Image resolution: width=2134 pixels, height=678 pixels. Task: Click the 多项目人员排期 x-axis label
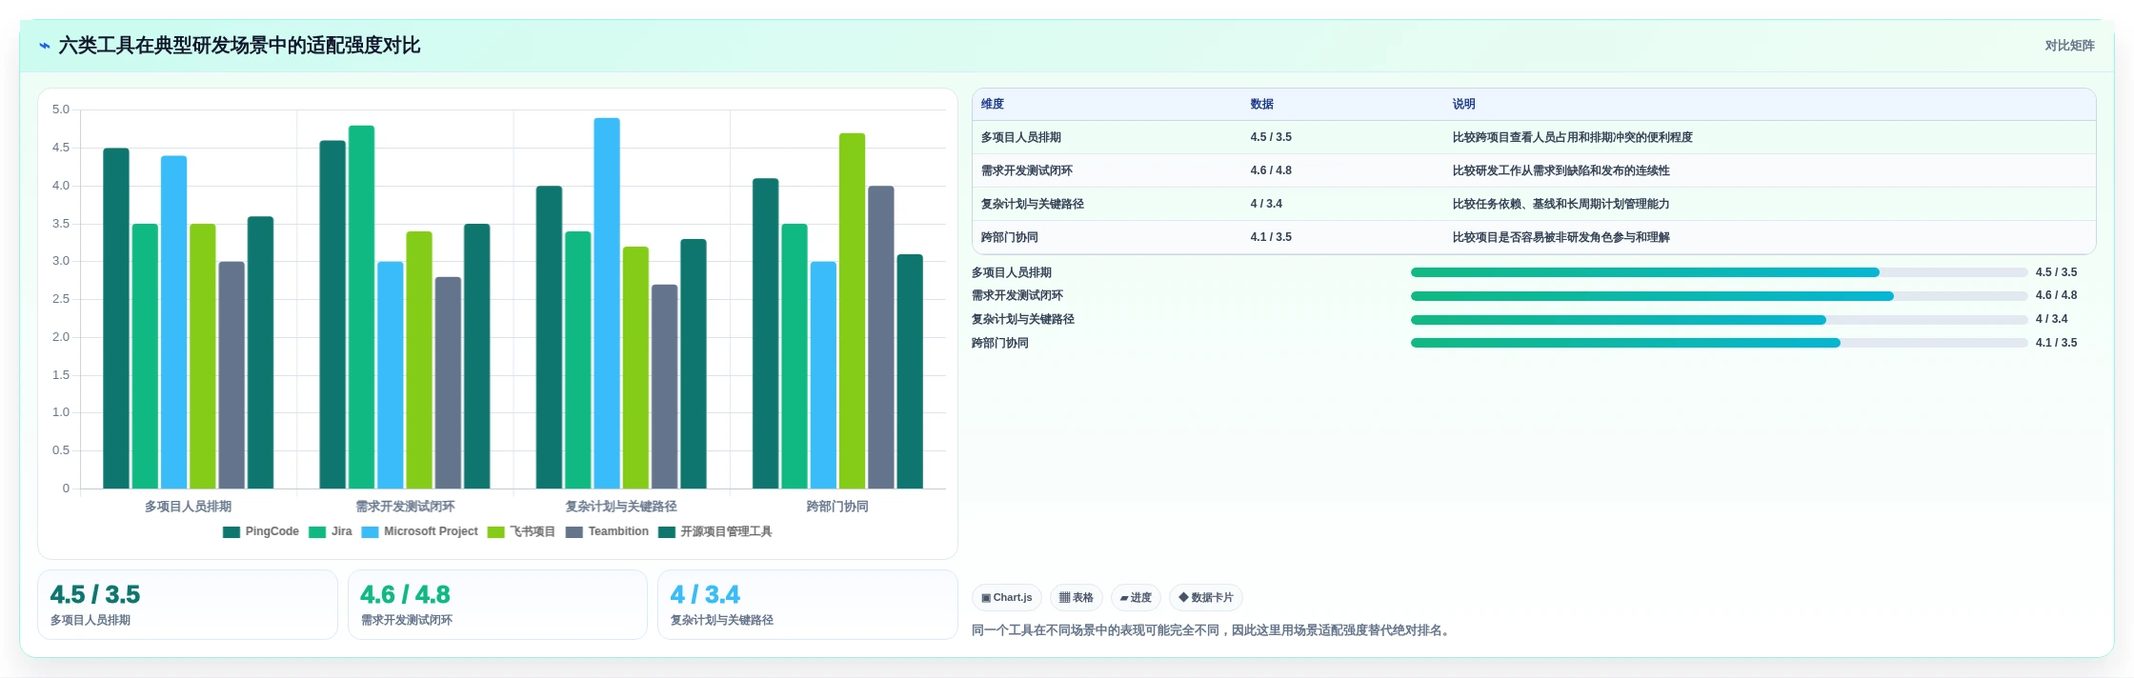(188, 507)
